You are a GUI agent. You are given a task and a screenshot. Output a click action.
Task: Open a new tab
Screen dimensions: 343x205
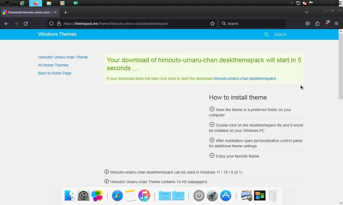click(x=65, y=12)
